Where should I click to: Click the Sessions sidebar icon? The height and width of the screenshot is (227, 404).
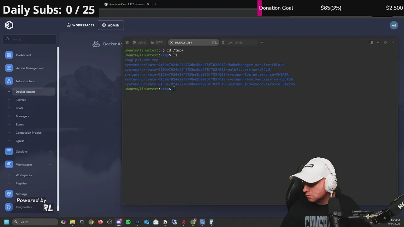[x=9, y=152]
